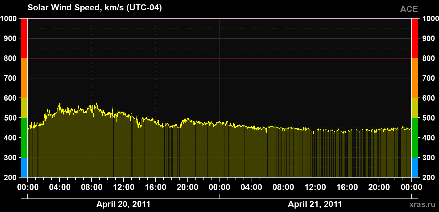439x212 pixels.
Task: Select the "800" label on the left axis
Action: pyautogui.click(x=10, y=58)
